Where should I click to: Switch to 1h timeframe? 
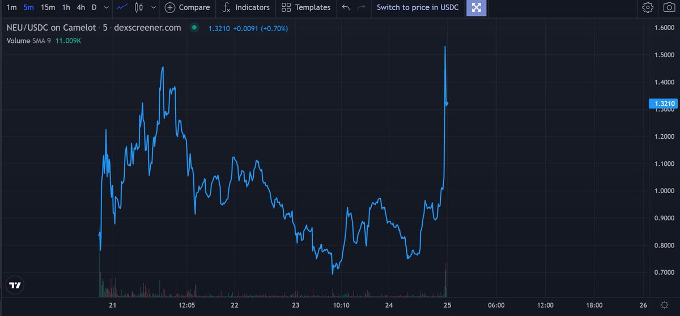coord(66,7)
